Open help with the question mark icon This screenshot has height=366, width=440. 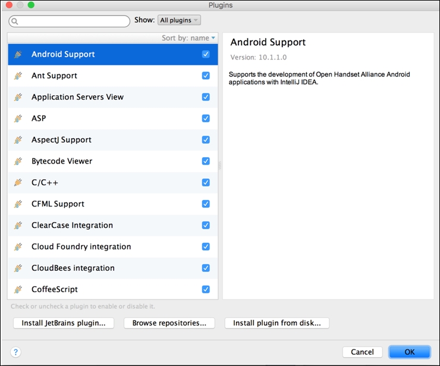(16, 352)
